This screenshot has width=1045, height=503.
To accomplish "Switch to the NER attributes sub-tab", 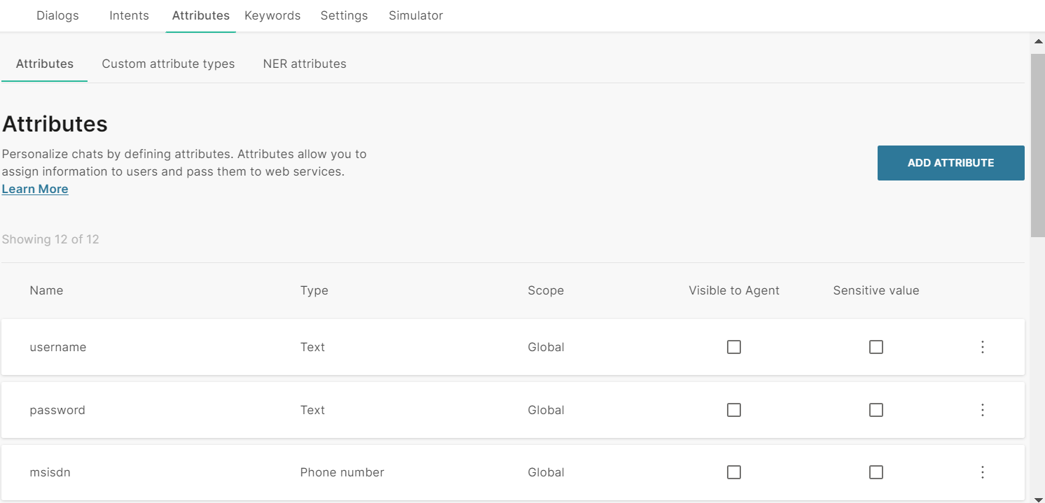I will (x=305, y=64).
